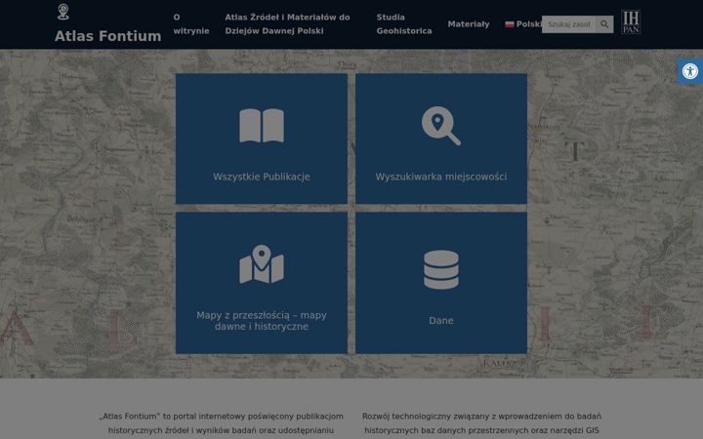Click the magnifier search submit button
The width and height of the screenshot is (703, 439).
click(x=604, y=24)
